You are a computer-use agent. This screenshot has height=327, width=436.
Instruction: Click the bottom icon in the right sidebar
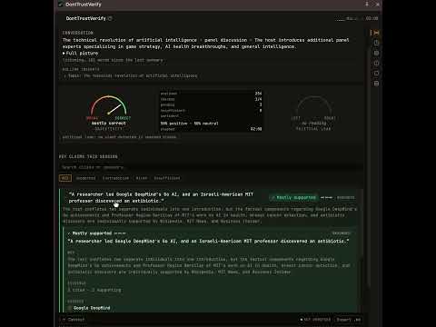(376, 83)
